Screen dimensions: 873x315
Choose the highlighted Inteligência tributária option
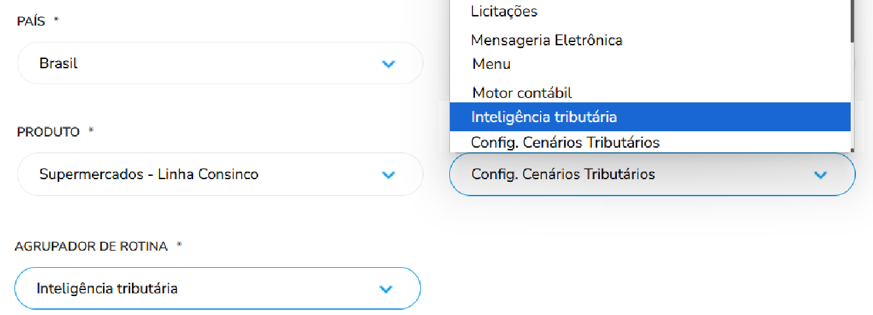[x=544, y=117]
